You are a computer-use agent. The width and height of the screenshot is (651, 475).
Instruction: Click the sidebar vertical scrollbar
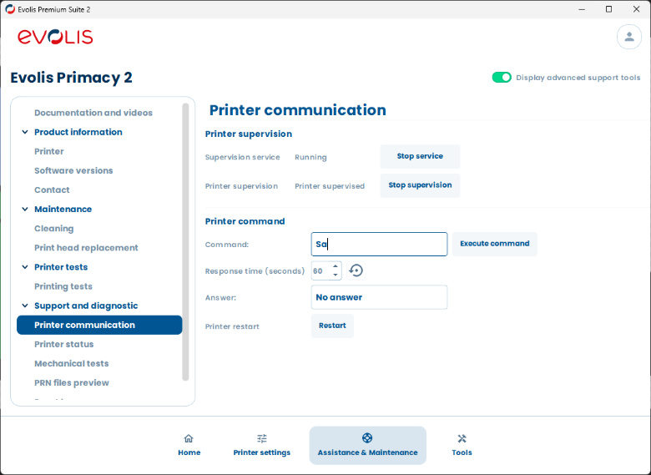pos(185,242)
